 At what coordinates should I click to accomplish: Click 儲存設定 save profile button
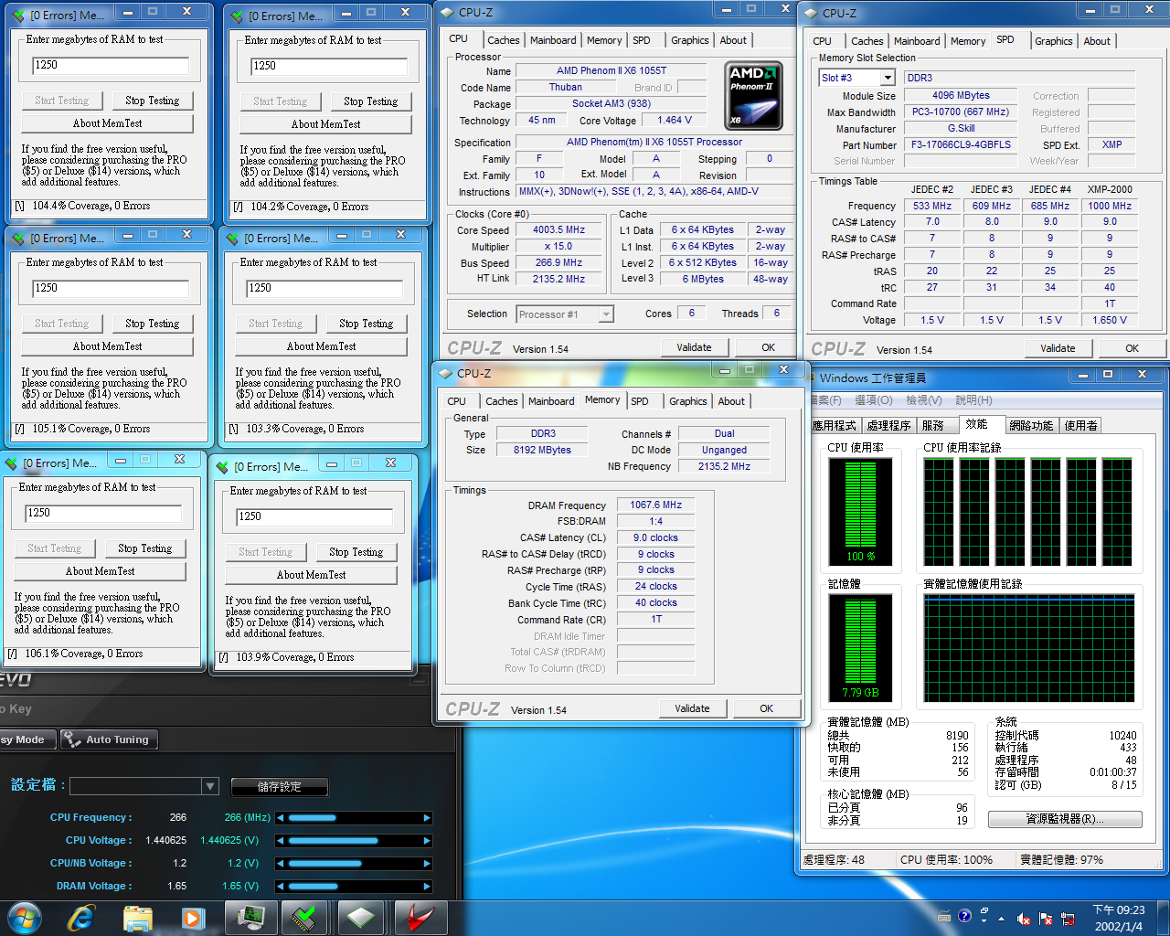click(x=279, y=786)
